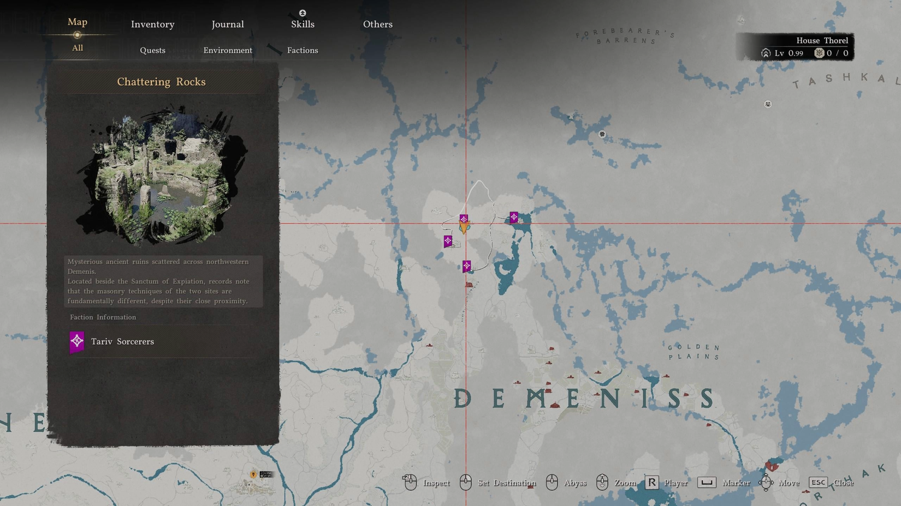The height and width of the screenshot is (506, 901).
Task: Open the Skills menu
Action: (302, 24)
